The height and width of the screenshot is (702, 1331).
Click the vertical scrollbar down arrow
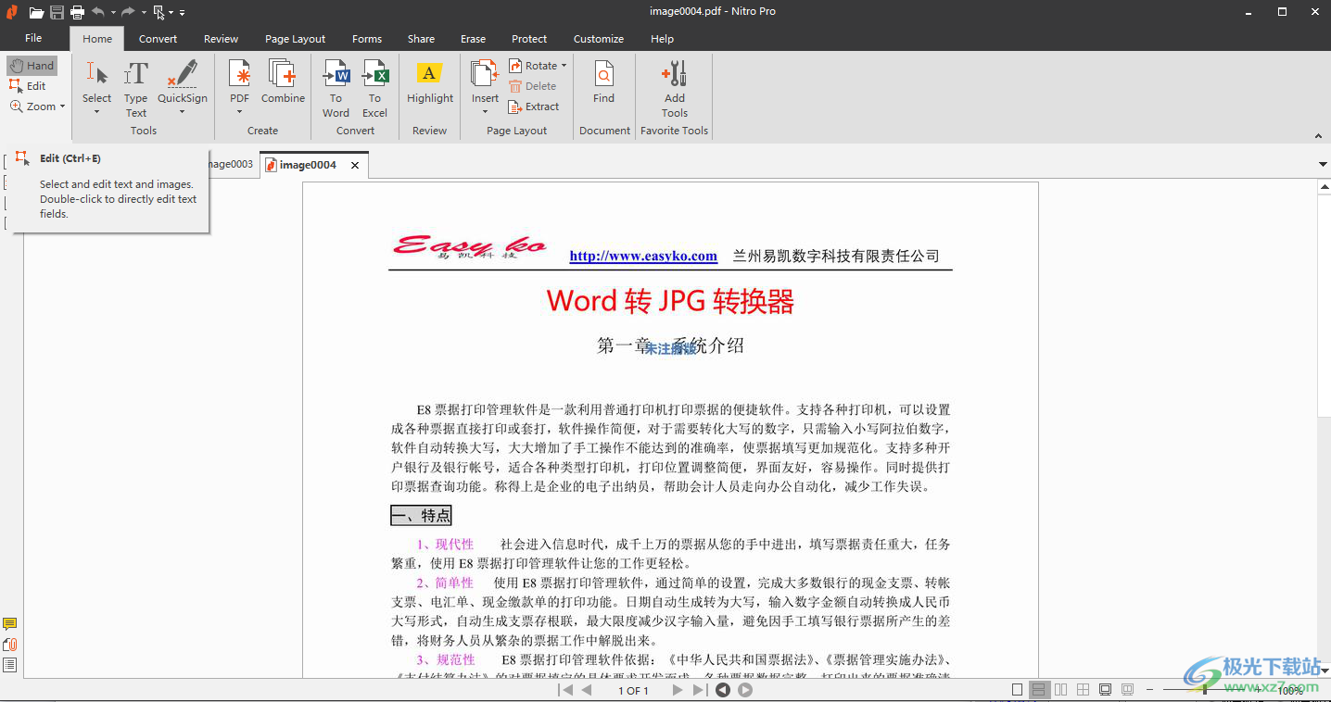[x=1324, y=670]
